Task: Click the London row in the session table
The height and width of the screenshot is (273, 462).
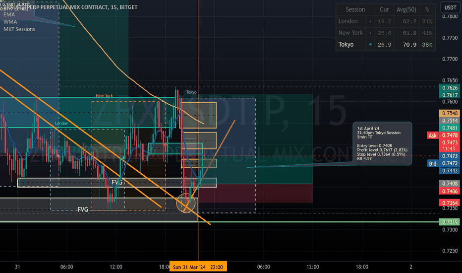Action: pos(385,21)
